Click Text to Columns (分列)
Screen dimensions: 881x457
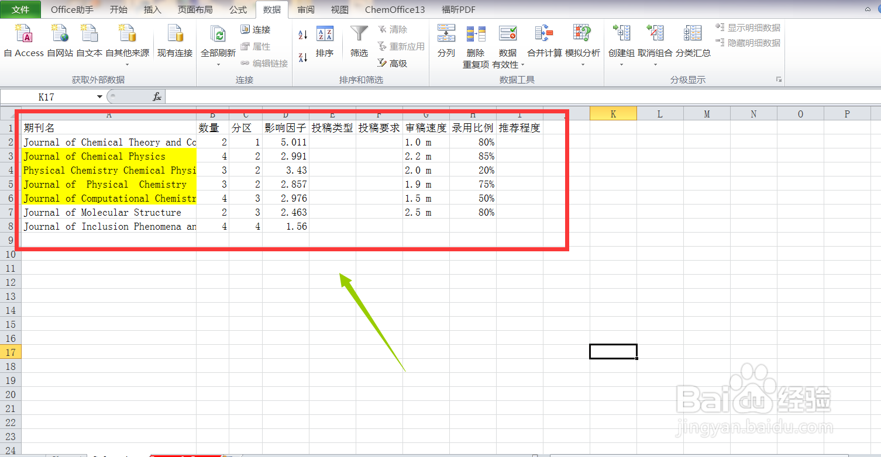point(446,41)
